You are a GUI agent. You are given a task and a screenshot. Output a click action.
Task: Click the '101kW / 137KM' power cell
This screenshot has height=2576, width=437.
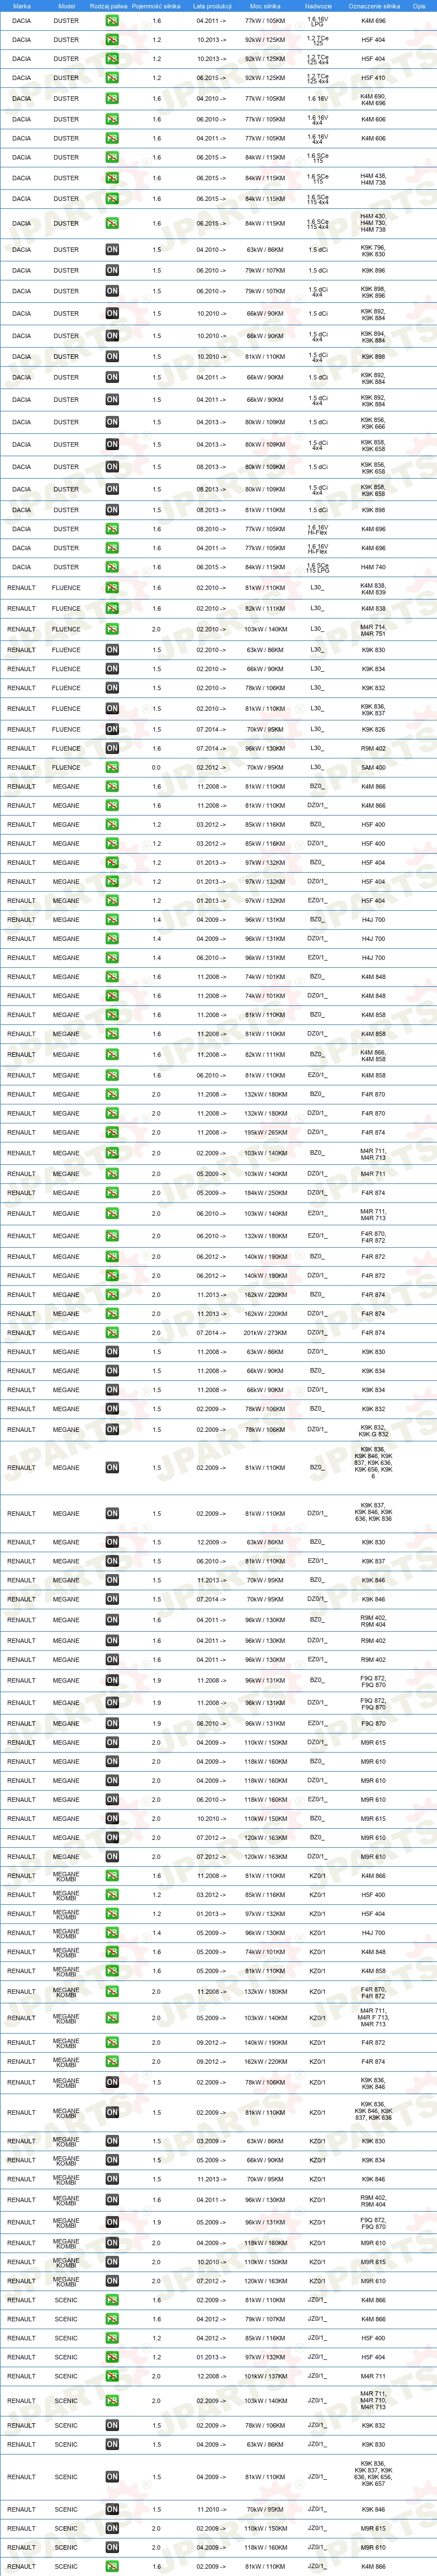(265, 2376)
